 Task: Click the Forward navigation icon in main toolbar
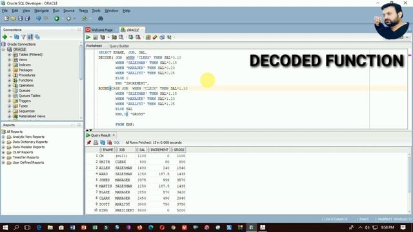click(69, 19)
